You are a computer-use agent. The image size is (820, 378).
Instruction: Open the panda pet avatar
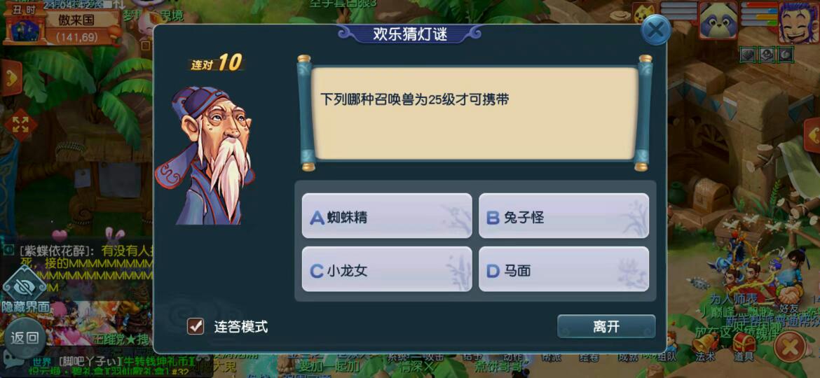718,22
